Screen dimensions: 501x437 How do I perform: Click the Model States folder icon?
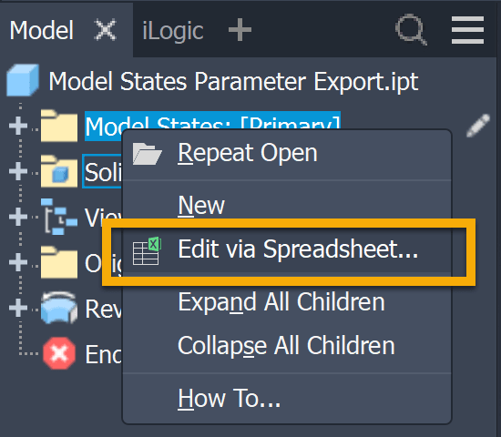coord(59,126)
